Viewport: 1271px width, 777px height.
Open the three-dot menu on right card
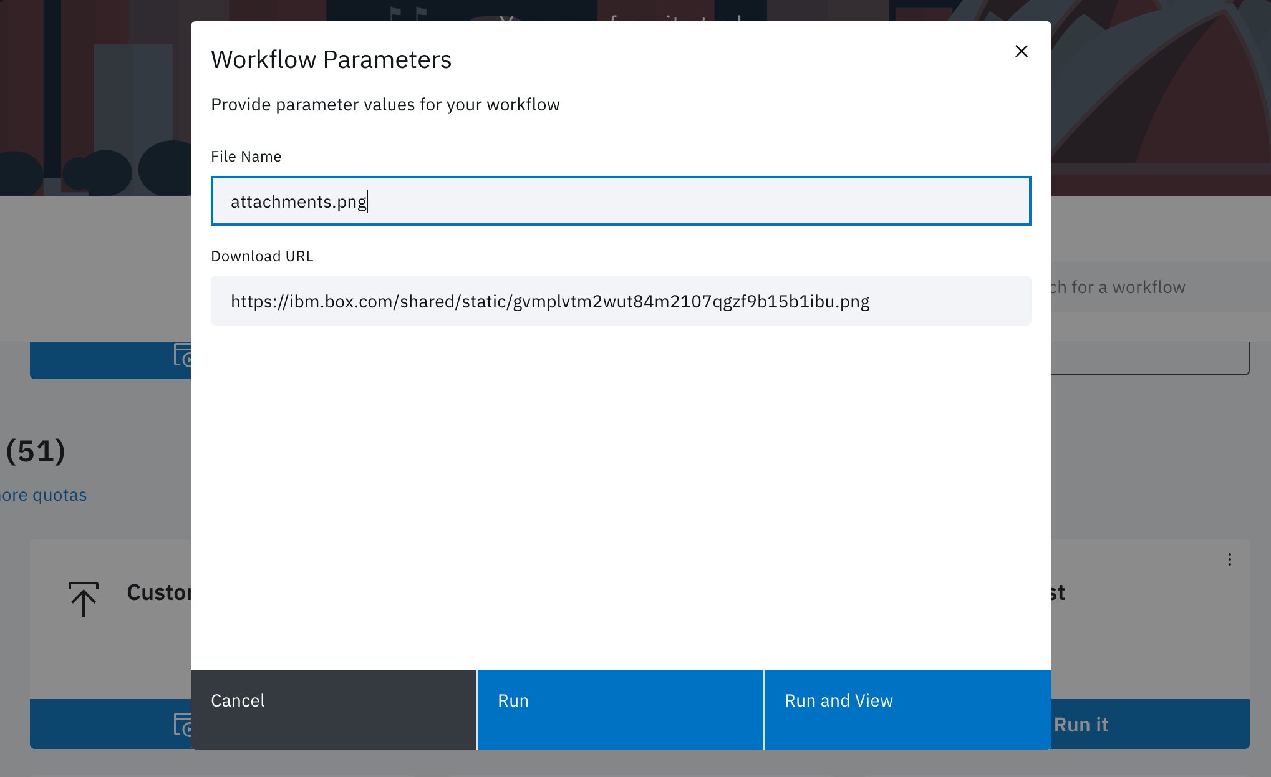[x=1229, y=559]
